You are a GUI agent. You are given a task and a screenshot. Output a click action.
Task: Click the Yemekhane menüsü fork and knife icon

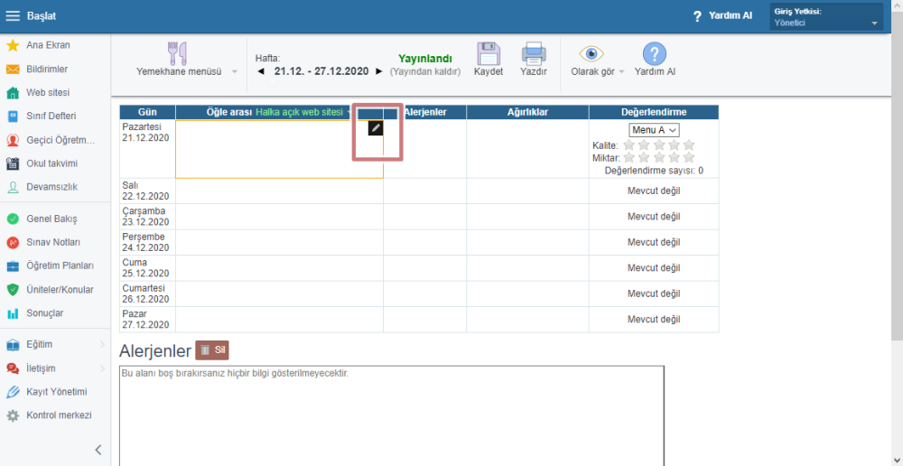click(x=177, y=53)
